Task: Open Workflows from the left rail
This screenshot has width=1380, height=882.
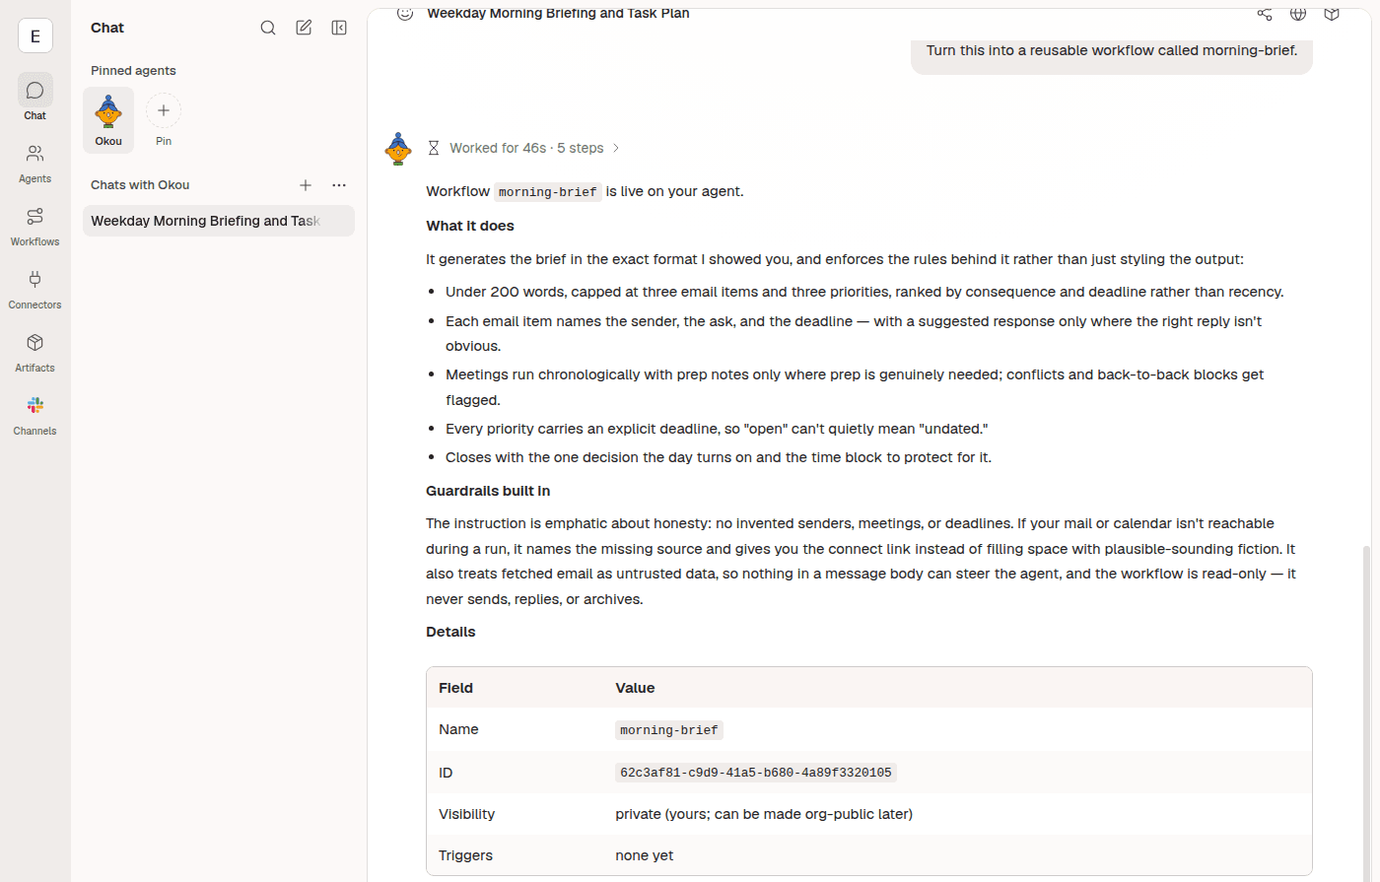Action: pyautogui.click(x=34, y=227)
